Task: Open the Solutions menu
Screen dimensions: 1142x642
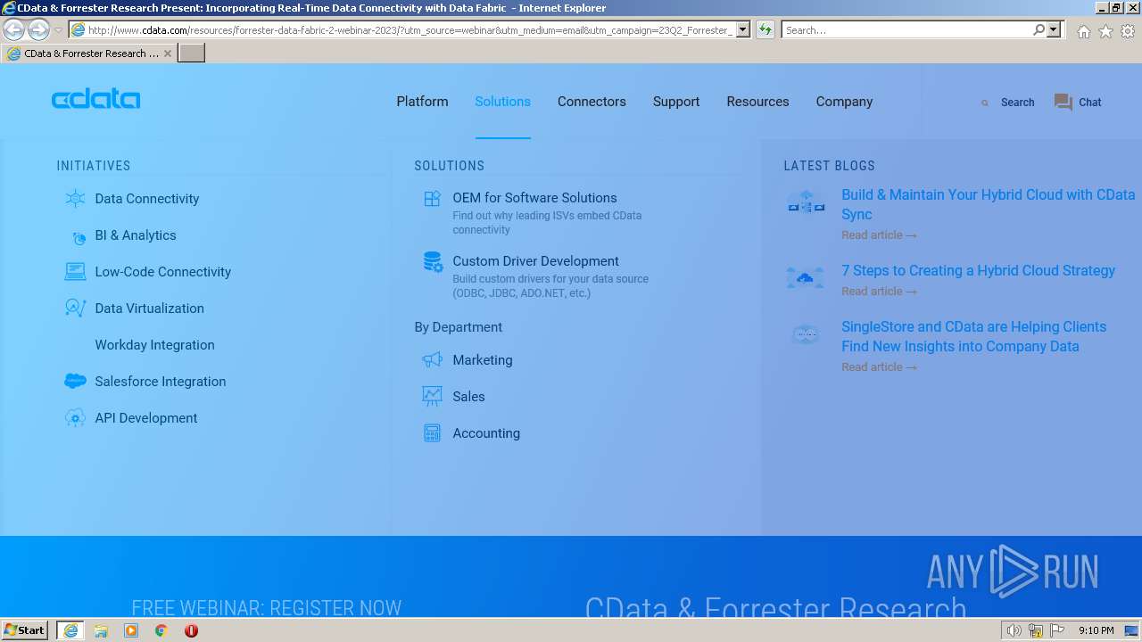Action: tap(502, 102)
